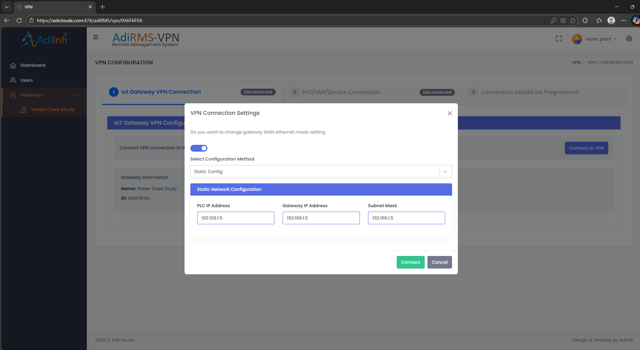Go to Dashboard in sidebar
Viewport: 640px width, 350px height.
click(33, 65)
